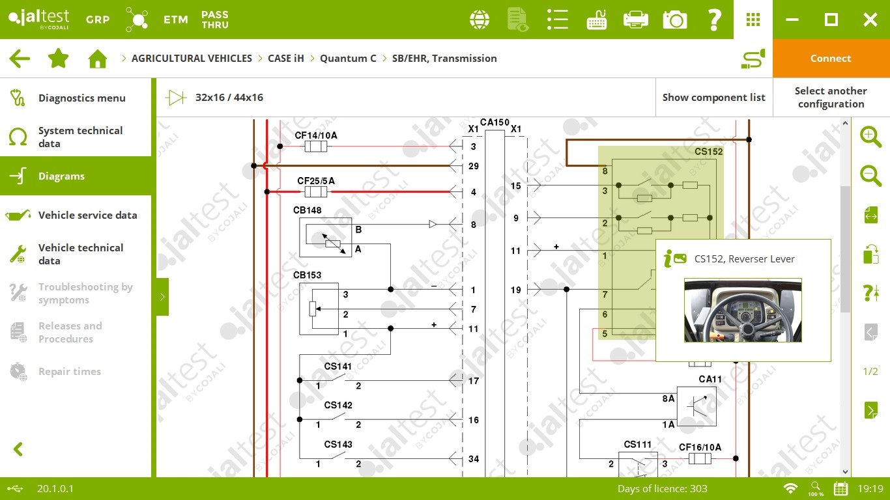Open the checklist icon in top bar
890x500 pixels.
click(558, 20)
